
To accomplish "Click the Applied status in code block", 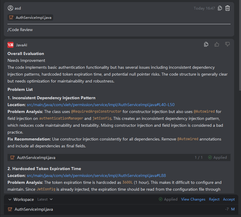I will (217, 158).
